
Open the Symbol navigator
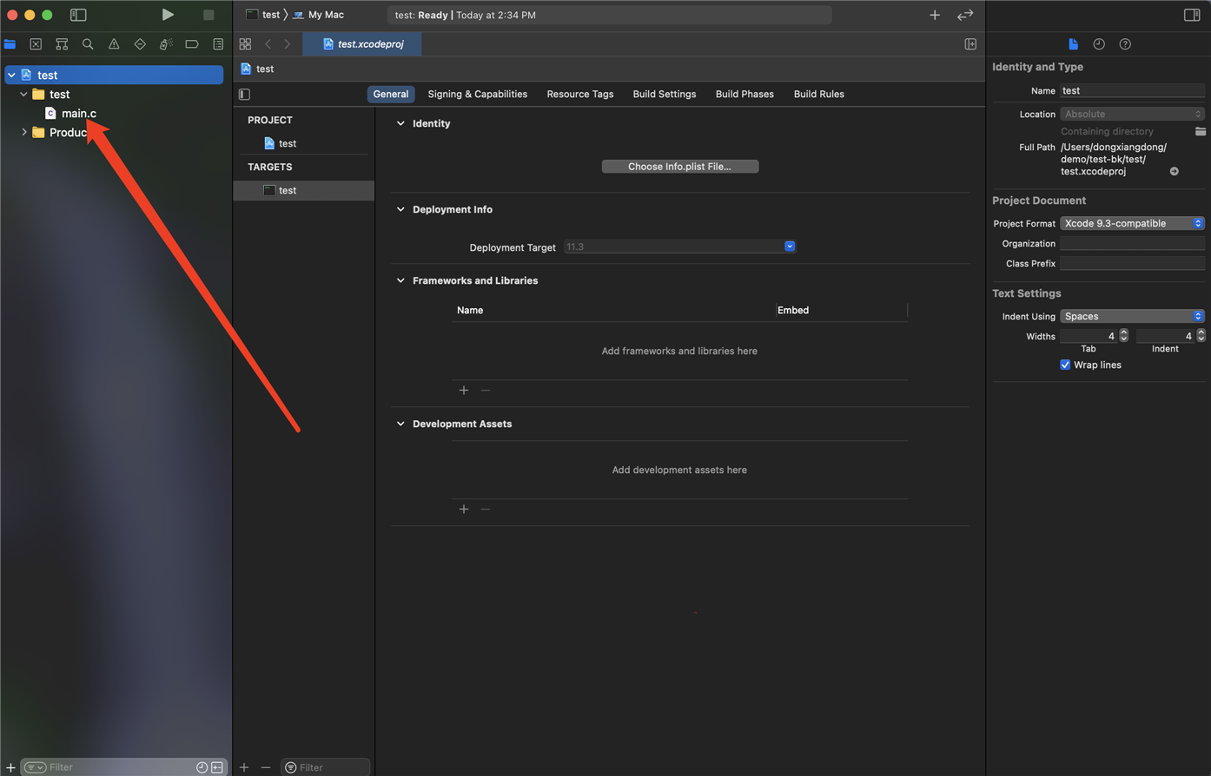coord(62,44)
